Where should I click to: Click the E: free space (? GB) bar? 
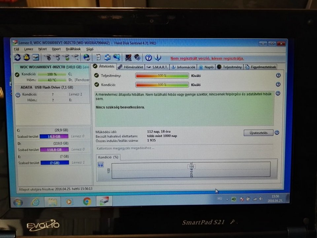(55, 163)
